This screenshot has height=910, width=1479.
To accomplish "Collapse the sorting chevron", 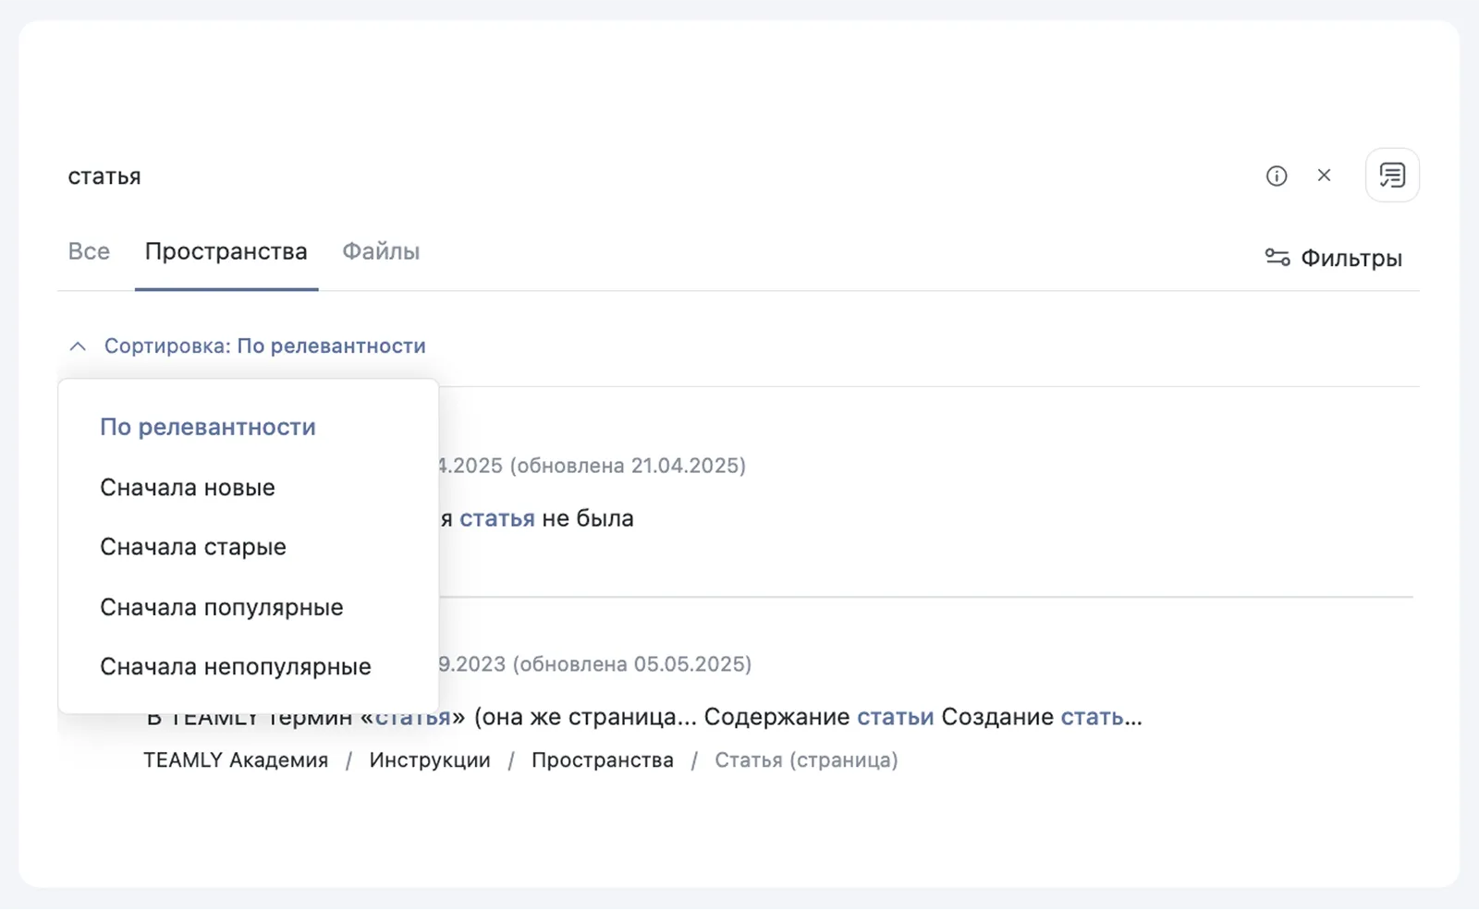I will 78,346.
